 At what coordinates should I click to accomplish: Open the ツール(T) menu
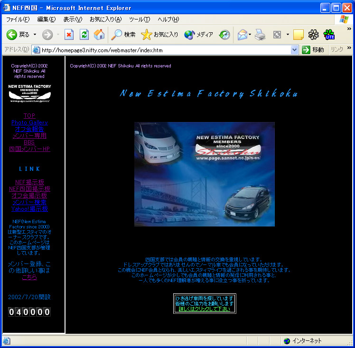[140, 19]
